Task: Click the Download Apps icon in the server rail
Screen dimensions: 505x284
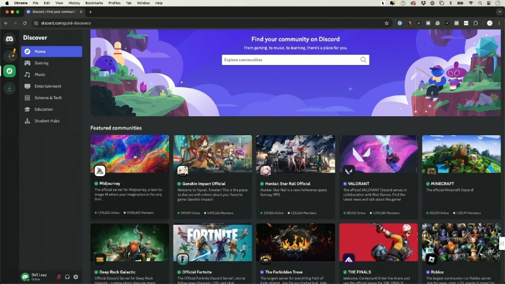Action: point(9,88)
